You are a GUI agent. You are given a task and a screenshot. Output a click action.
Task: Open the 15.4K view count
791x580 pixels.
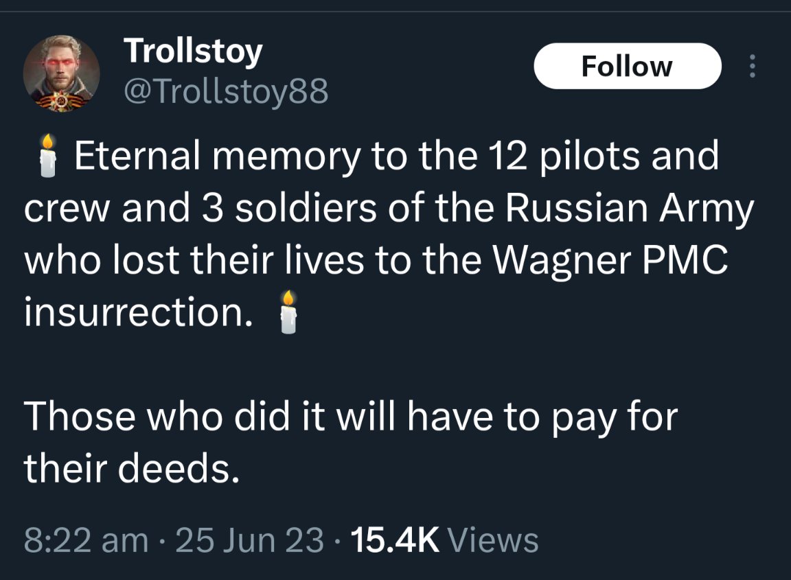395,540
